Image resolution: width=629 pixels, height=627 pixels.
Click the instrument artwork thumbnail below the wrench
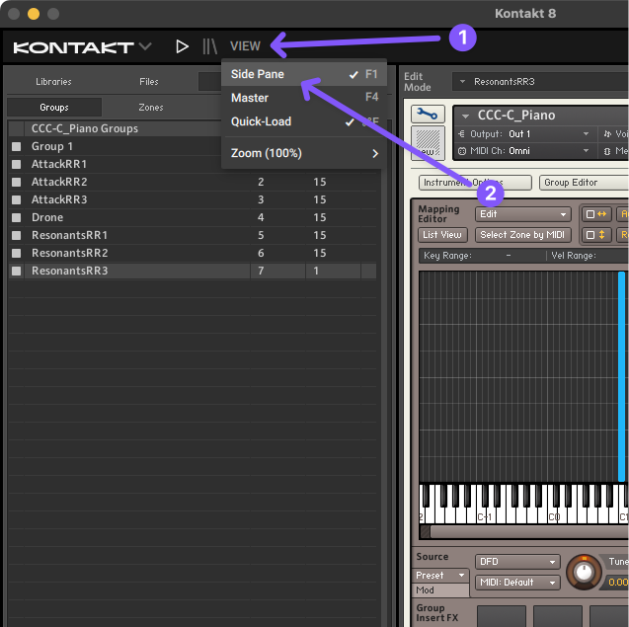click(x=427, y=143)
